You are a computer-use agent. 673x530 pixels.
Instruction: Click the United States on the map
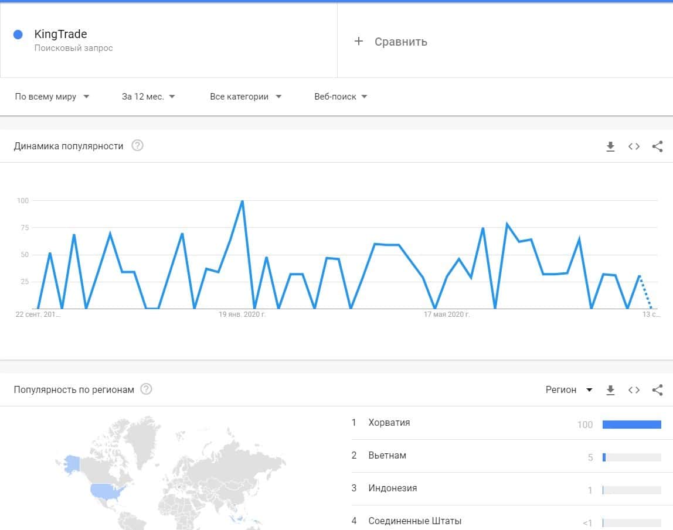pyautogui.click(x=106, y=491)
